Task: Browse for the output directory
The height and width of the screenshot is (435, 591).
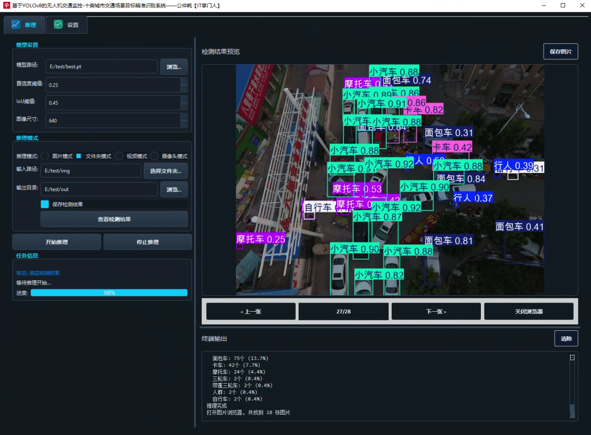Action: 174,189
